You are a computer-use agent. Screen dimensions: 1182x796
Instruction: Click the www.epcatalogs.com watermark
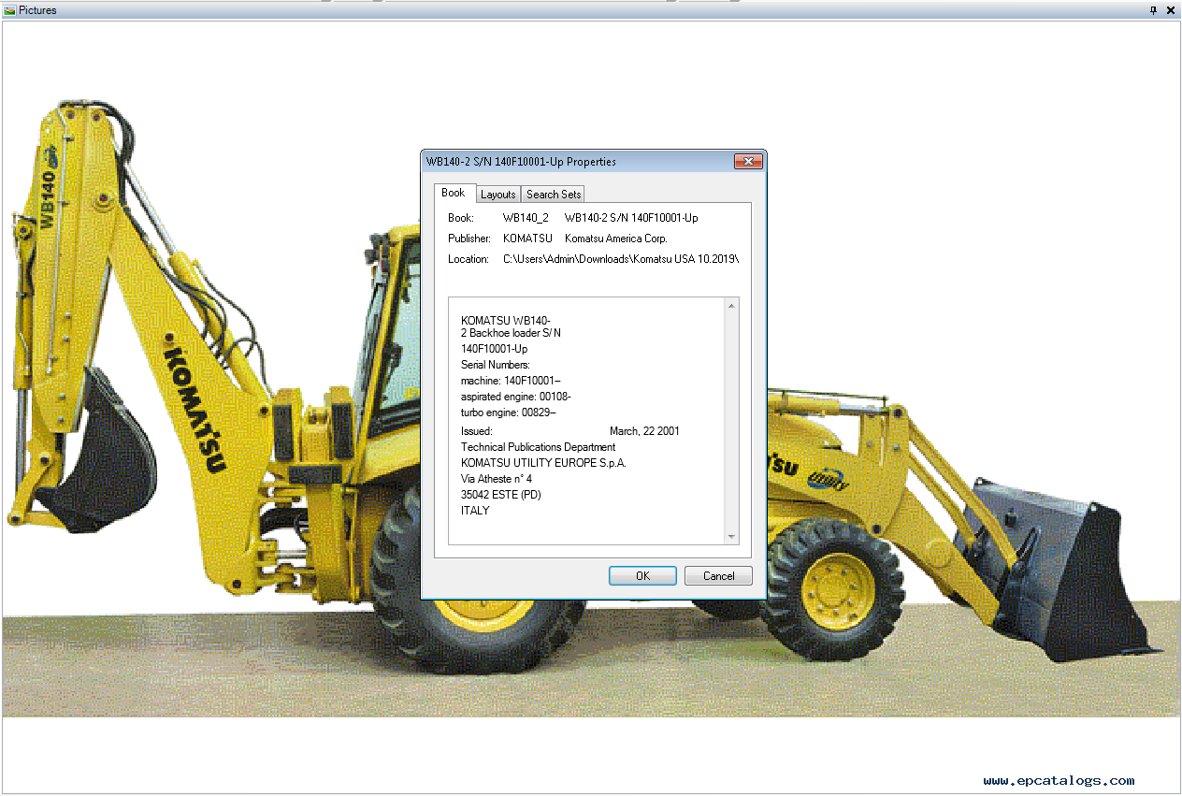click(1059, 780)
